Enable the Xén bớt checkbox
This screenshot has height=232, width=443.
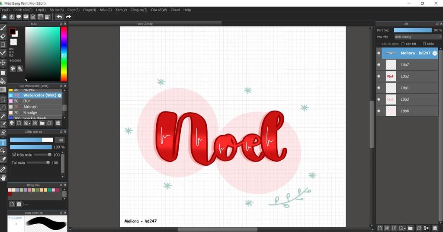point(403,44)
